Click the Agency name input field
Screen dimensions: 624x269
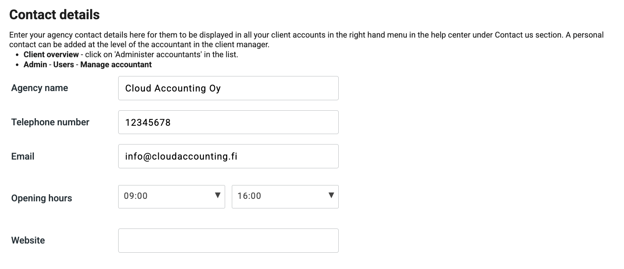[228, 88]
